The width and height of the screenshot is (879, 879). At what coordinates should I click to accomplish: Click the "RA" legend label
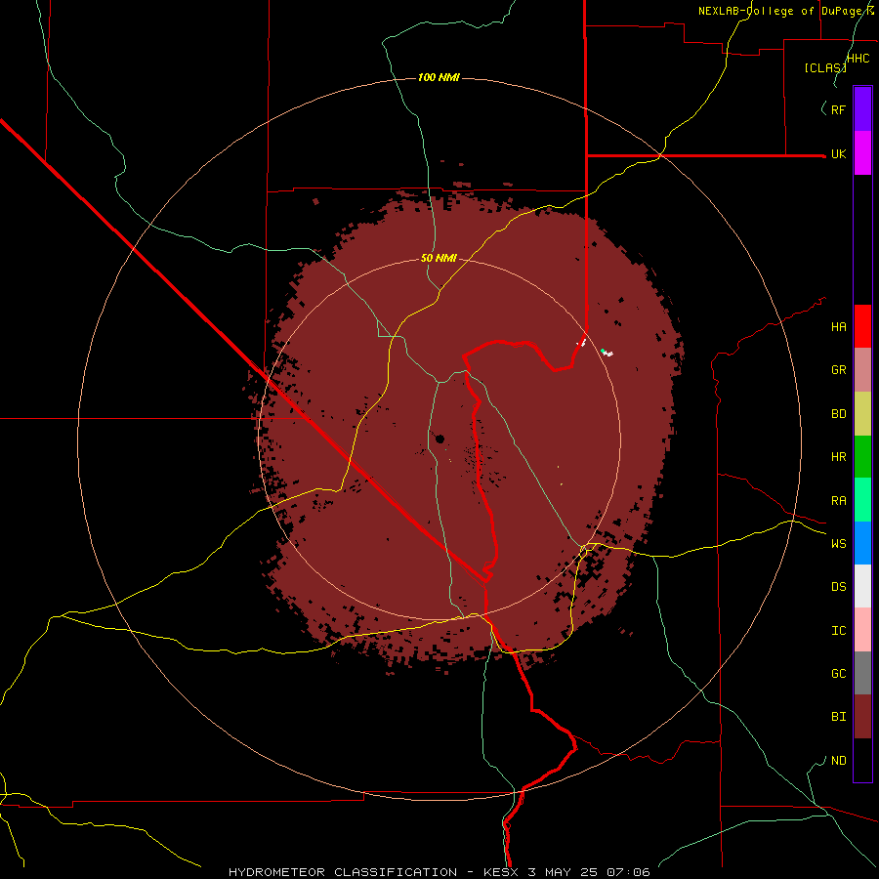[x=839, y=501]
